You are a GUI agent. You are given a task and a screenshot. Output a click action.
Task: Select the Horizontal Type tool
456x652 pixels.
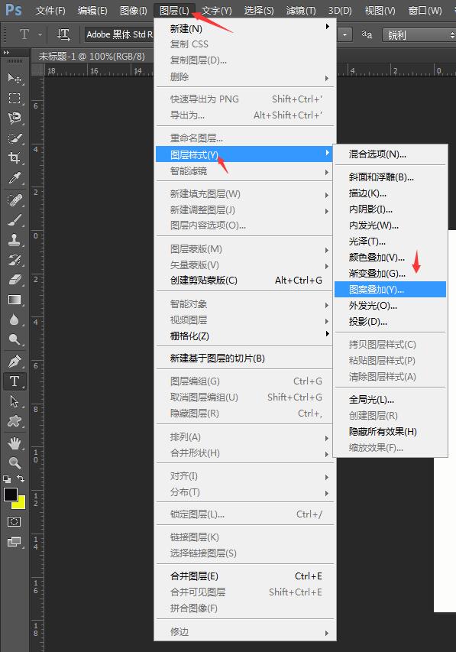click(15, 381)
